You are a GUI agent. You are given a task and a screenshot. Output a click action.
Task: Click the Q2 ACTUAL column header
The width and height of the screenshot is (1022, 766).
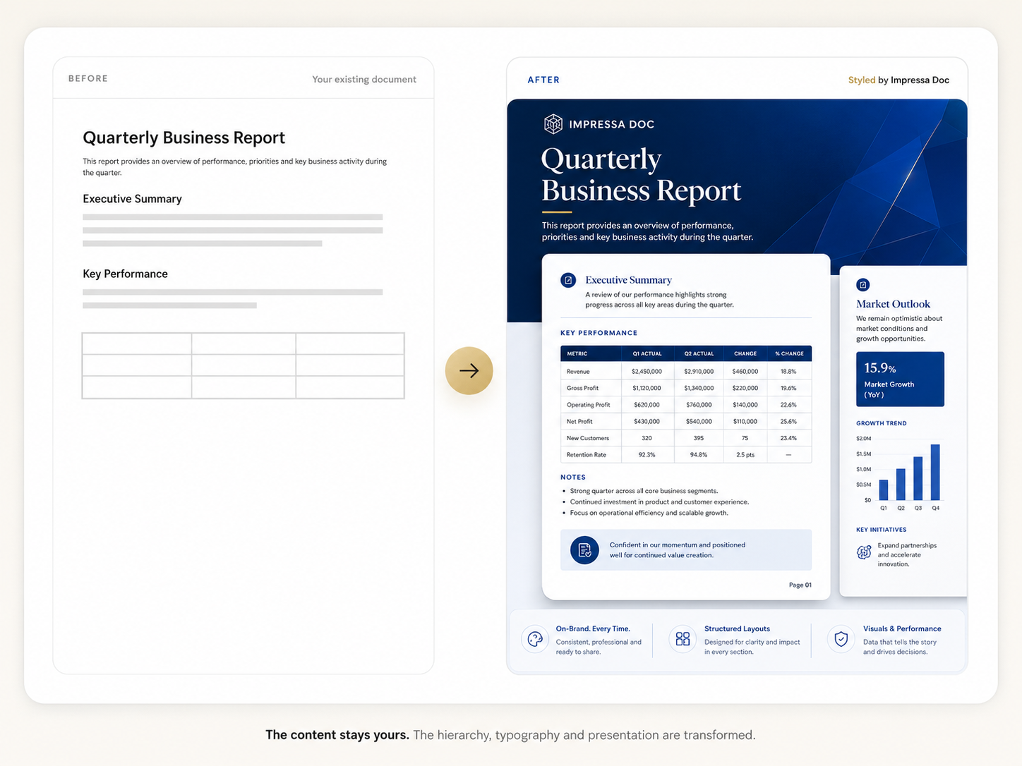tap(699, 353)
